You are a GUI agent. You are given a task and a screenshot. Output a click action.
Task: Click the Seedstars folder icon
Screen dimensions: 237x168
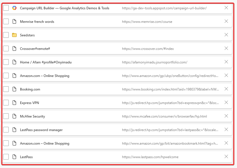[14, 35]
